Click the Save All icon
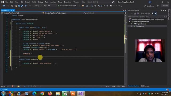Viewport: 171px width, 96px height. coord(22,6)
